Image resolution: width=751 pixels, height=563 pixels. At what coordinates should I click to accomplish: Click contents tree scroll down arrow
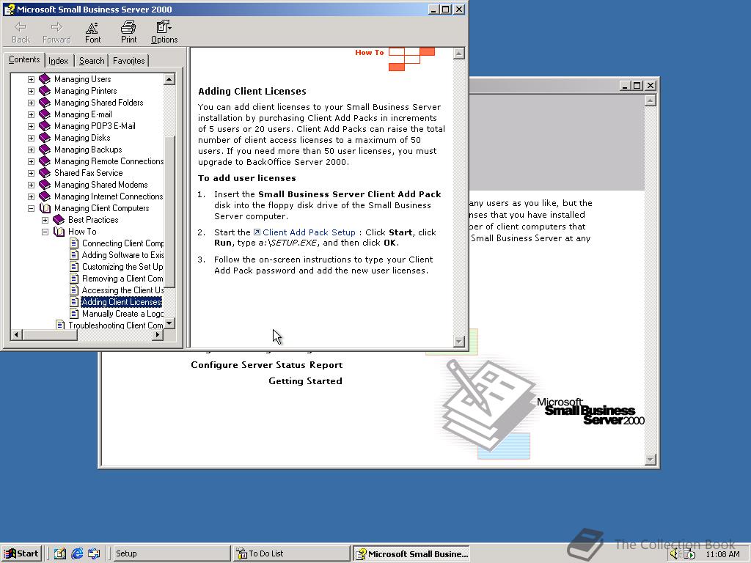coord(169,323)
